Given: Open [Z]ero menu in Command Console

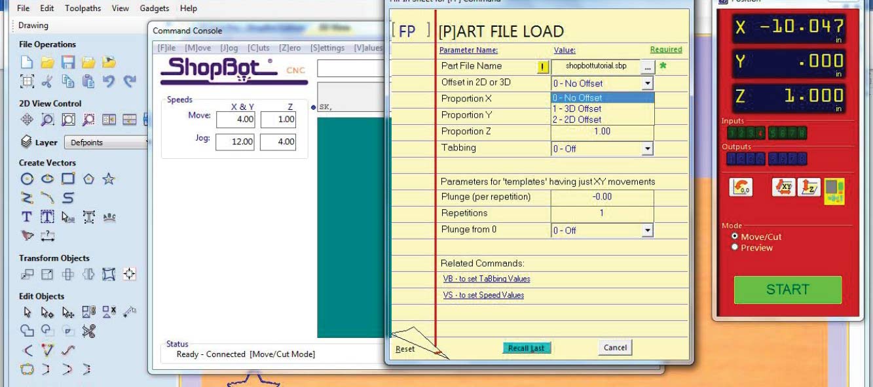Looking at the screenshot, I should pos(290,48).
